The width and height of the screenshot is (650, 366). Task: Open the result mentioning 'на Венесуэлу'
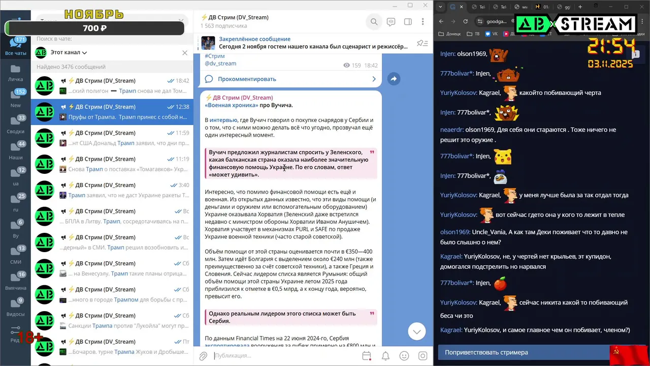point(112,268)
